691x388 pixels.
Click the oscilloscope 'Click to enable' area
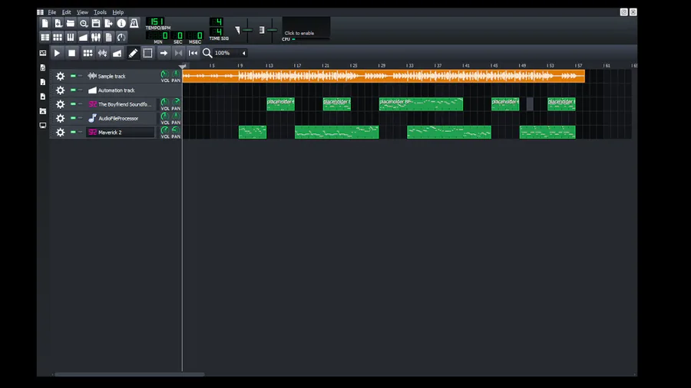pyautogui.click(x=306, y=28)
